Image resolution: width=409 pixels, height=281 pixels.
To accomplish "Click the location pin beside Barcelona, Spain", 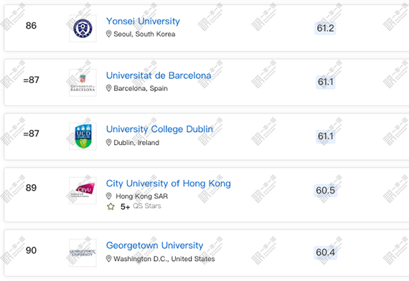I will tap(109, 88).
